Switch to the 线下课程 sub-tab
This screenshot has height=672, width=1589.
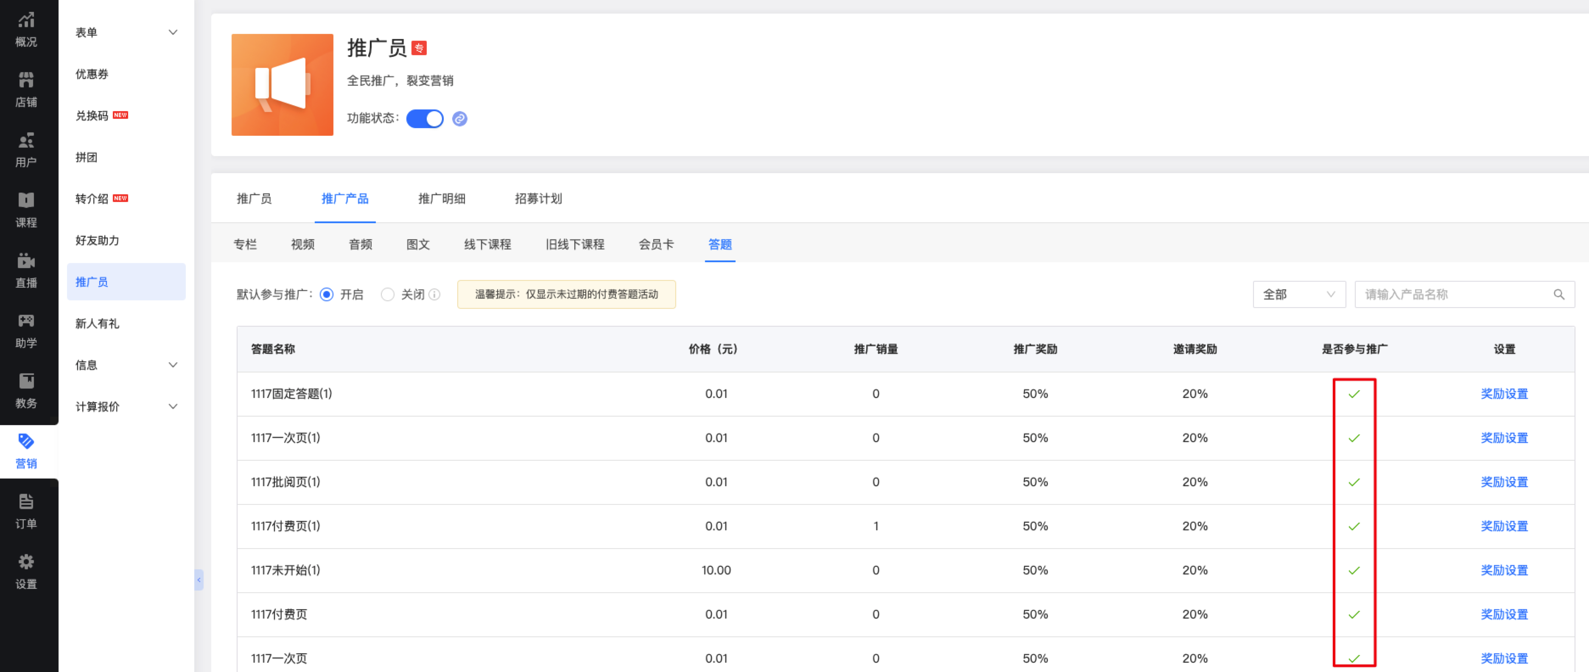pos(488,244)
